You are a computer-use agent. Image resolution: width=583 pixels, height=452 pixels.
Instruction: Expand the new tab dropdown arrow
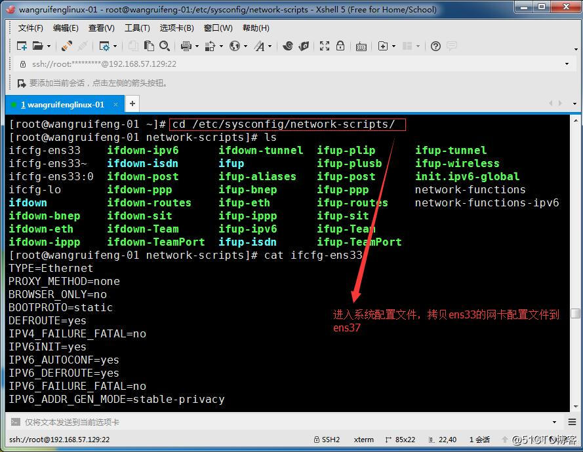[393, 46]
